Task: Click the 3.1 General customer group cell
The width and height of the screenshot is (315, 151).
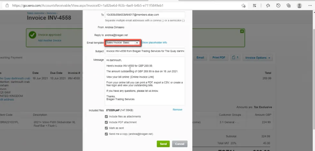Action: 229,122
